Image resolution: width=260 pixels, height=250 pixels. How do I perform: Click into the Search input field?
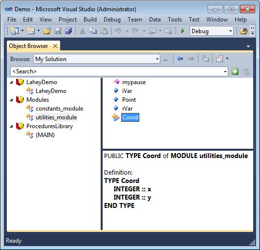pyautogui.click(x=116, y=71)
